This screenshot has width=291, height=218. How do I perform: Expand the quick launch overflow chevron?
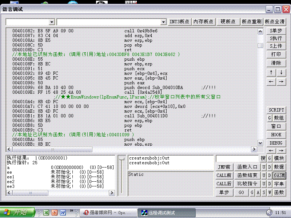(x=71, y=211)
